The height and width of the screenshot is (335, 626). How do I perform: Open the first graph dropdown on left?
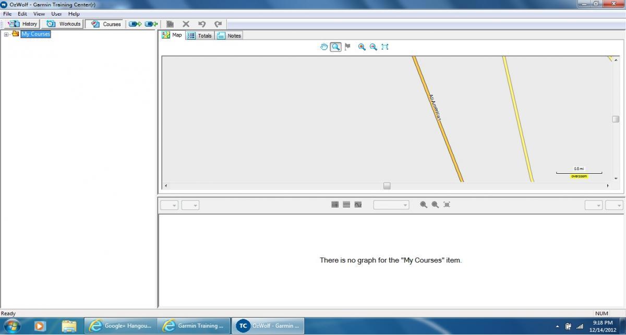tap(169, 205)
